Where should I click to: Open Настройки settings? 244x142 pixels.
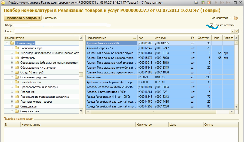(51, 18)
